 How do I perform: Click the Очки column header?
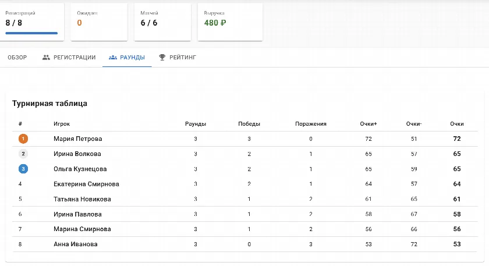click(x=456, y=124)
